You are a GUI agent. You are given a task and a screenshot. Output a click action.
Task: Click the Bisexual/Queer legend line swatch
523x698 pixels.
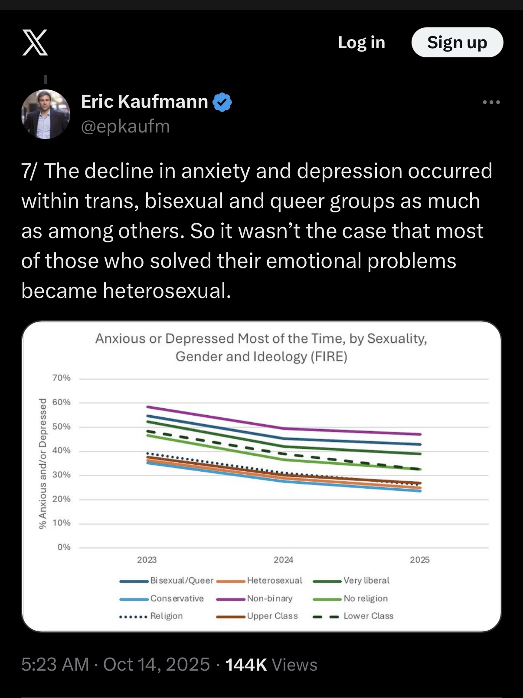tap(134, 581)
